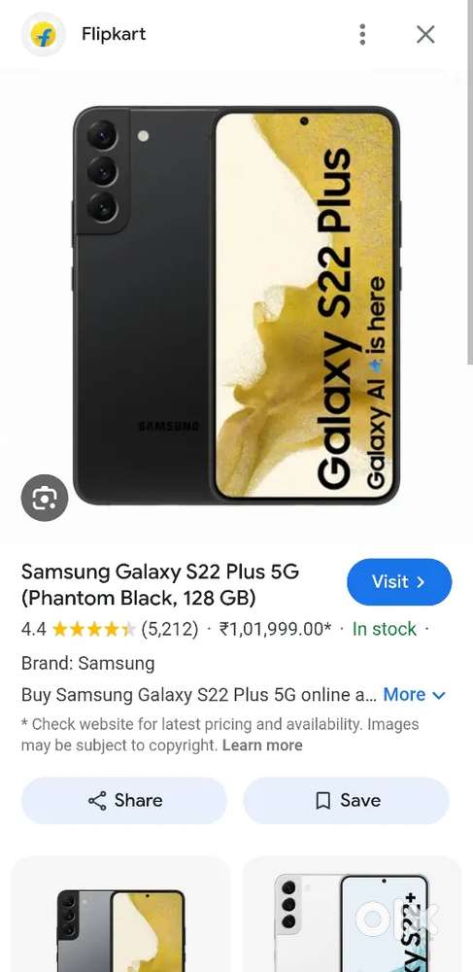Image resolution: width=473 pixels, height=972 pixels.
Task: Click the Save bookmark icon
Action: (322, 801)
